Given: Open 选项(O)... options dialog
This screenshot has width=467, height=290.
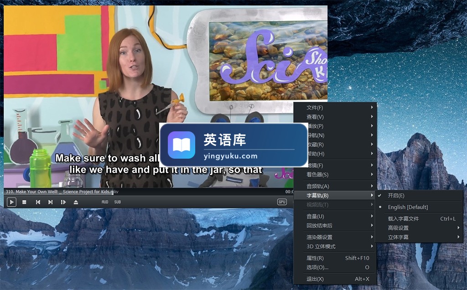Looking at the screenshot, I should tap(335, 267).
